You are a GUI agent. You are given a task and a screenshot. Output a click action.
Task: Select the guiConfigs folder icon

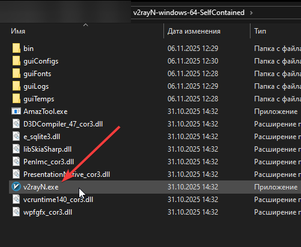pos(16,61)
